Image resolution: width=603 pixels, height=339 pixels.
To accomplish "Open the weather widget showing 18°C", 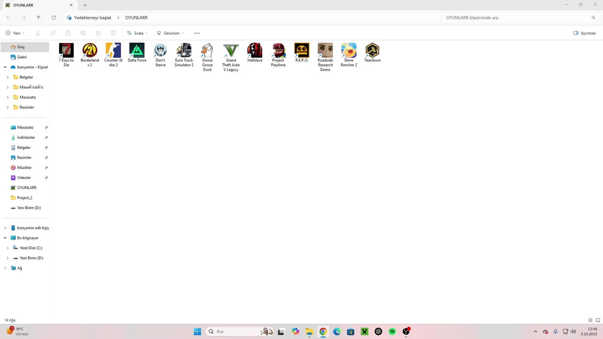I will pyautogui.click(x=18, y=331).
